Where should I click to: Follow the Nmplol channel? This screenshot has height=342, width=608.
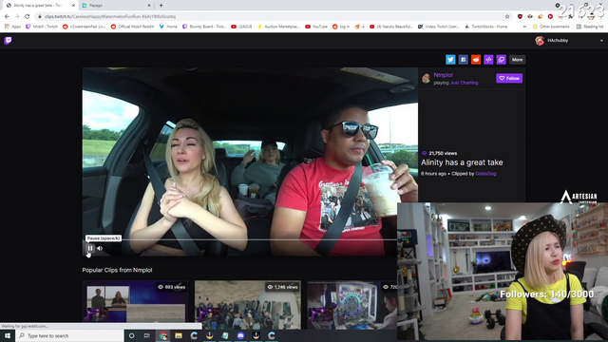click(509, 78)
